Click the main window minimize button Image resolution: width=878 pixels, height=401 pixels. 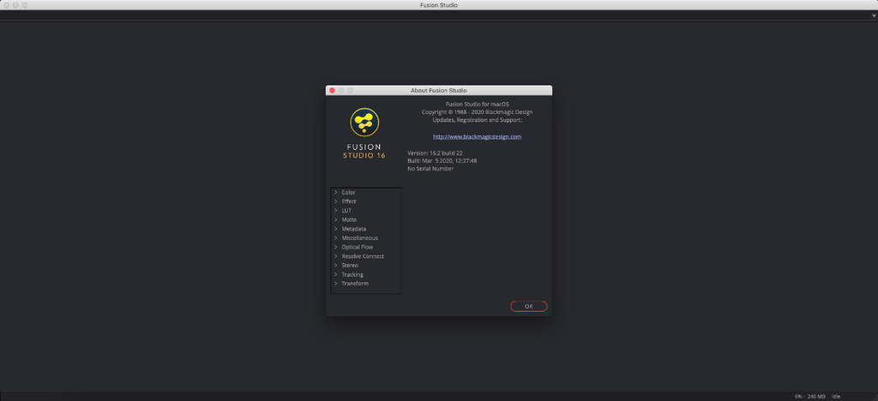15,5
